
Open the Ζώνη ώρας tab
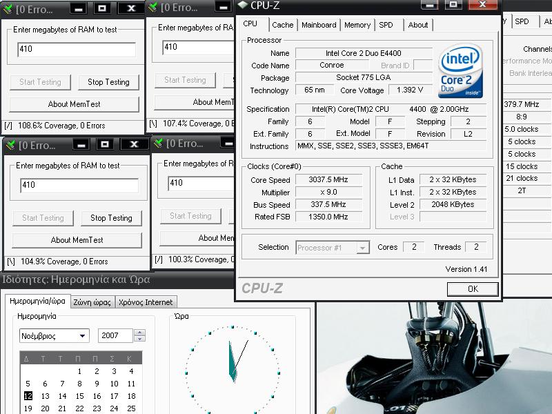[x=92, y=302]
